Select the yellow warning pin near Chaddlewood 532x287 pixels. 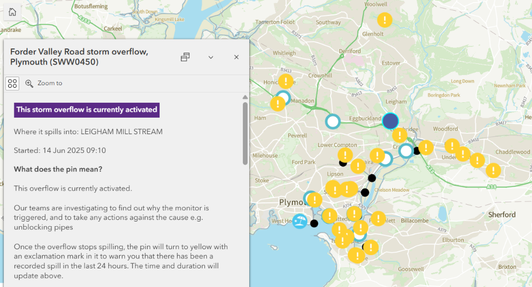(494, 170)
